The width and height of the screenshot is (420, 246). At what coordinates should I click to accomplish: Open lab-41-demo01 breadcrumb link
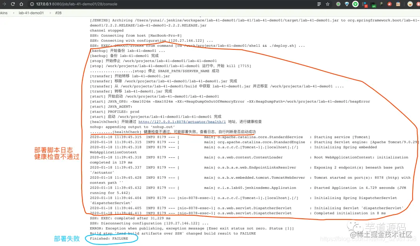[x=31, y=13]
